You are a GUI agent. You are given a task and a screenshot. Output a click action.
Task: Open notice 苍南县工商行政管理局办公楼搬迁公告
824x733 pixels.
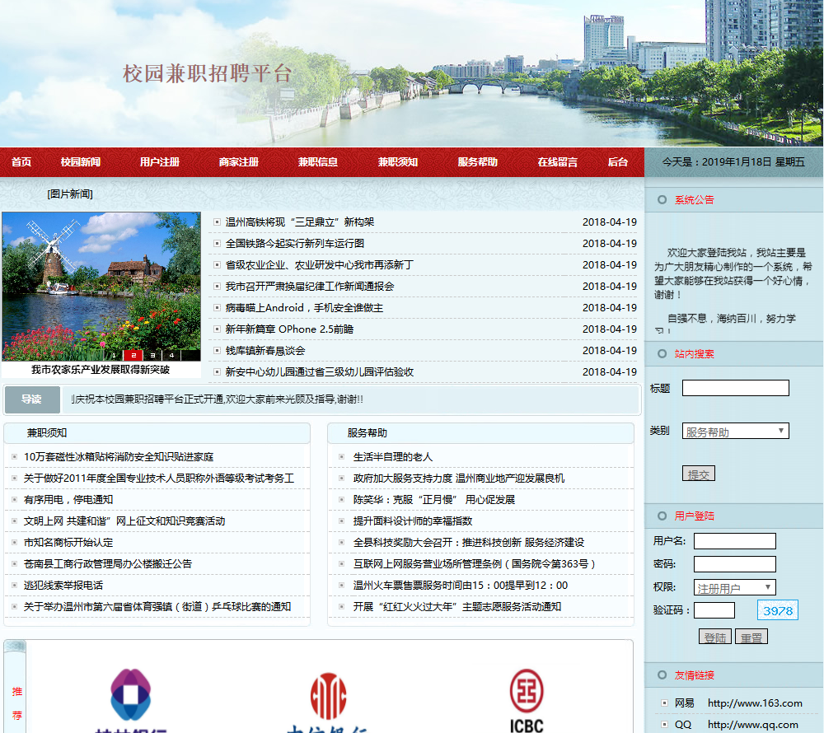(108, 564)
